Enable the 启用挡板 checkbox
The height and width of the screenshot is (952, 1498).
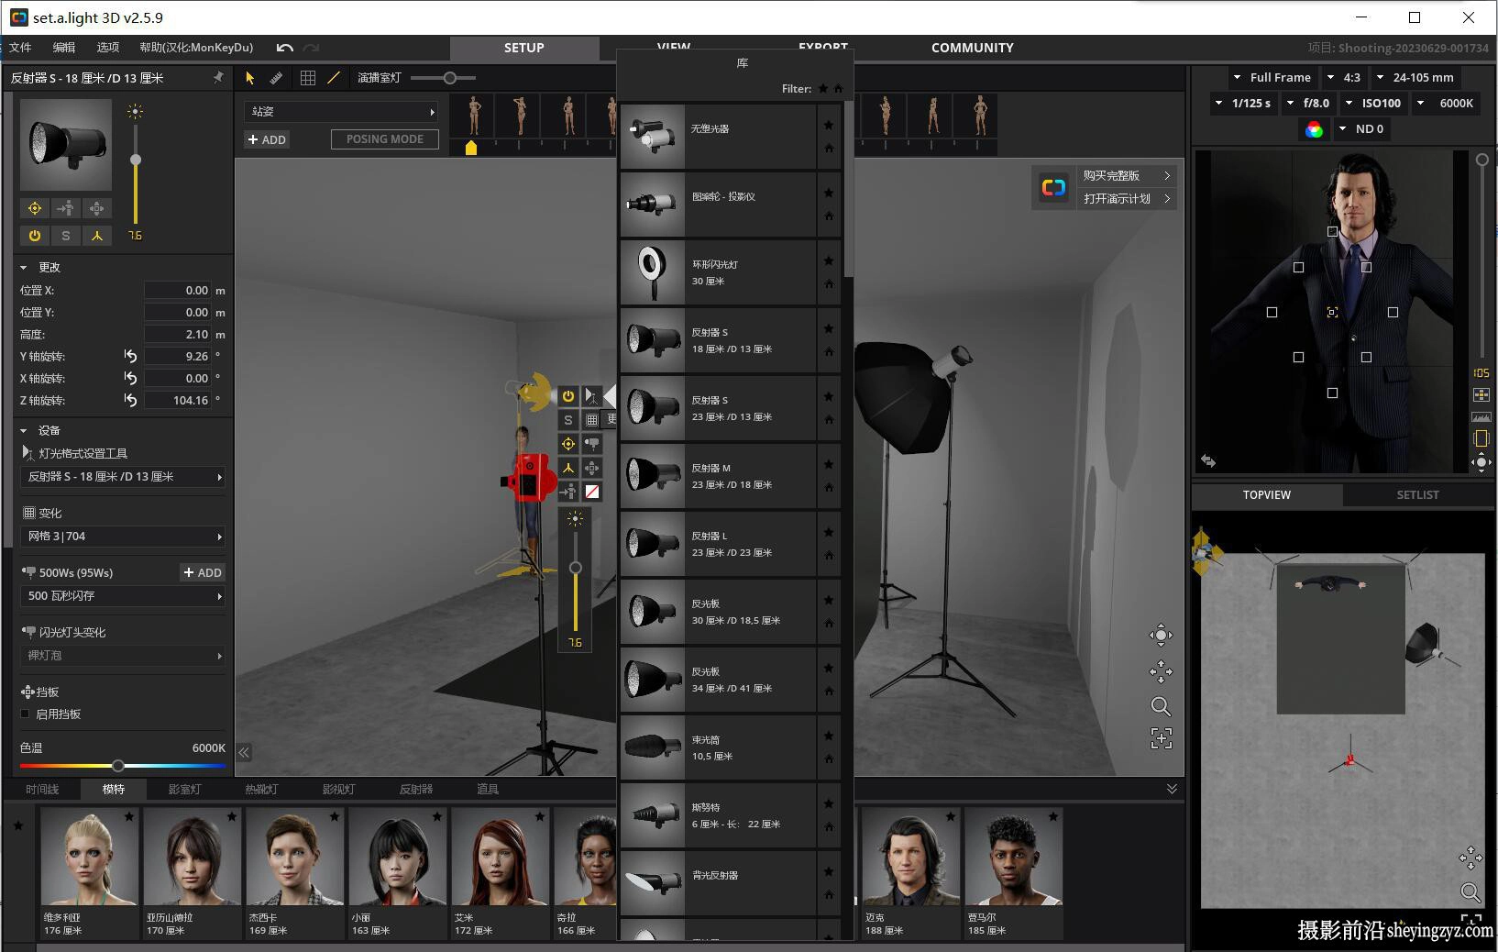coord(26,714)
